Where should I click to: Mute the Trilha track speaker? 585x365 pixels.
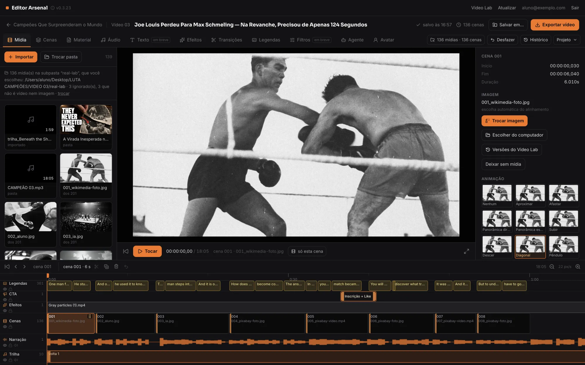pyautogui.click(x=16, y=360)
